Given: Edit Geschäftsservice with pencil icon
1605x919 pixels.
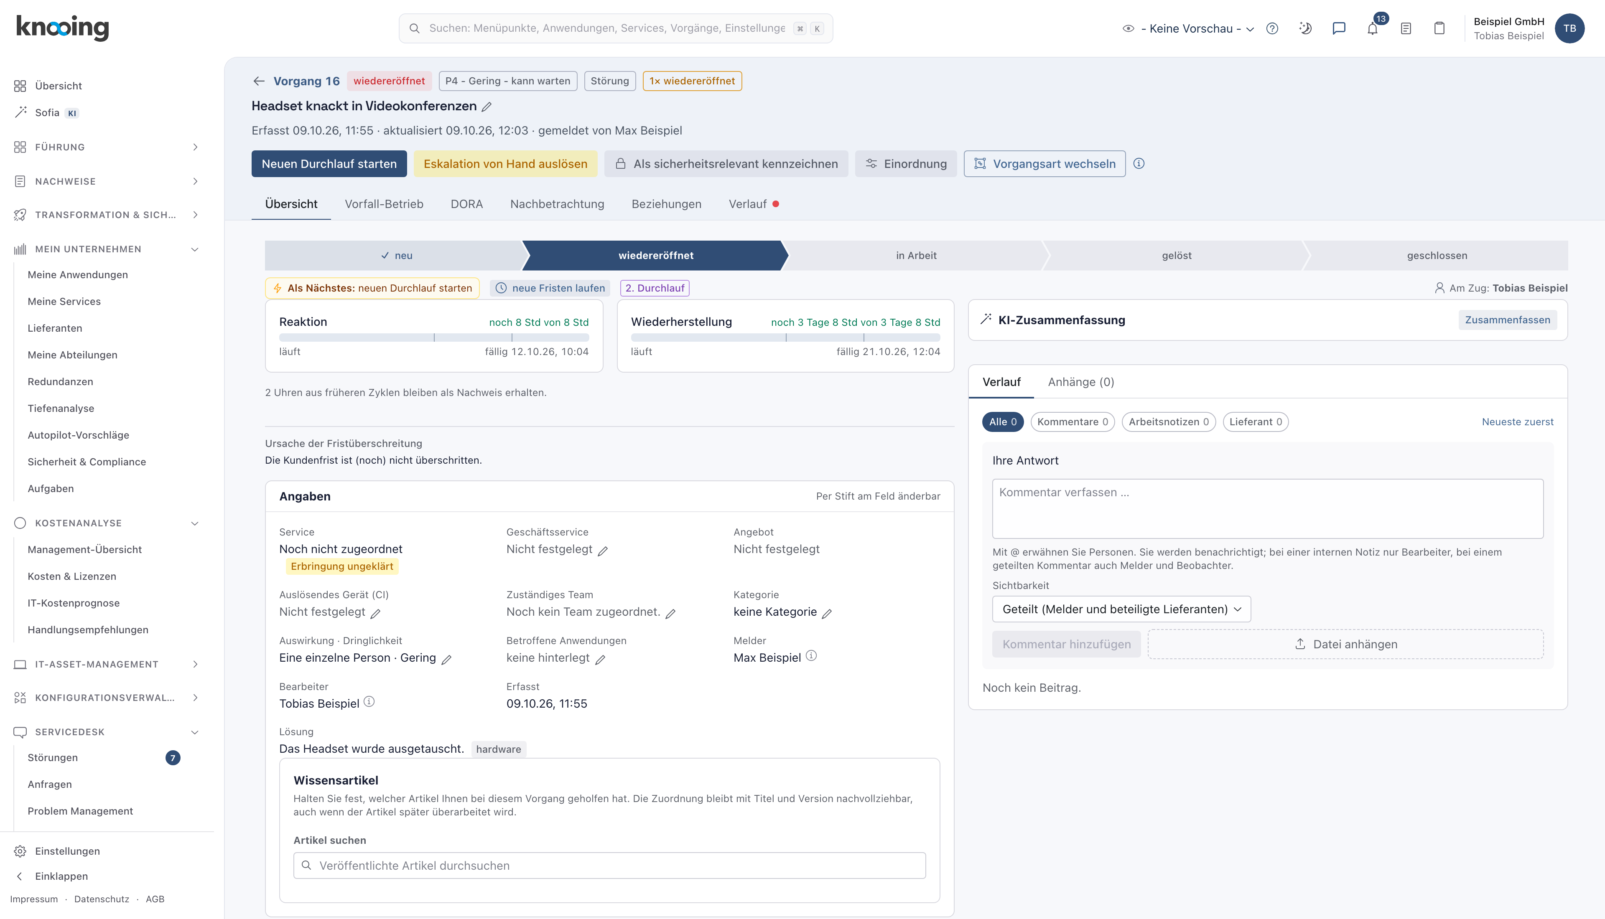Looking at the screenshot, I should (x=602, y=551).
